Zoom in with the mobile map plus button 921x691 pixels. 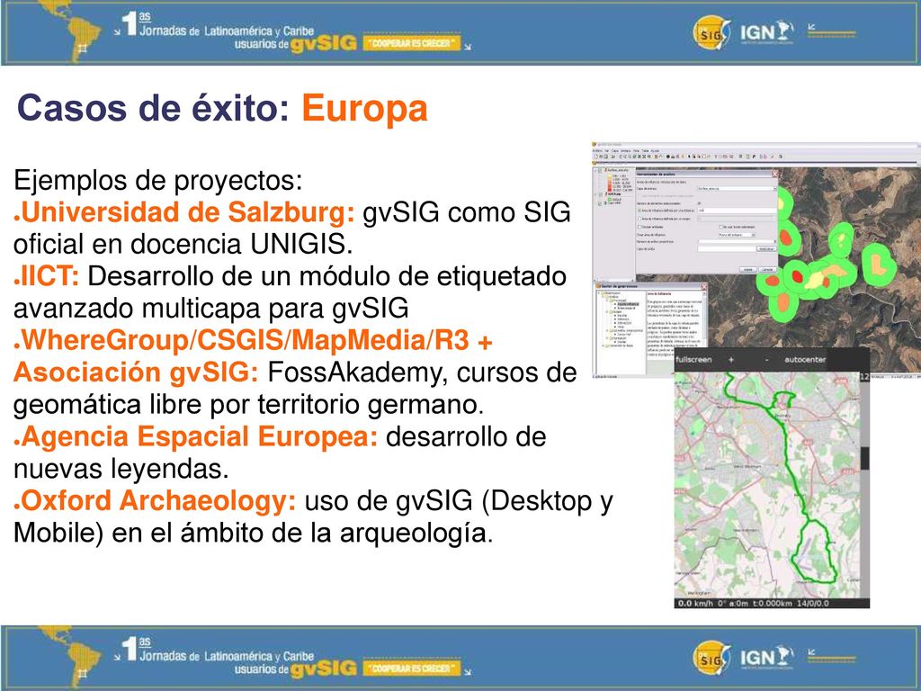730,360
